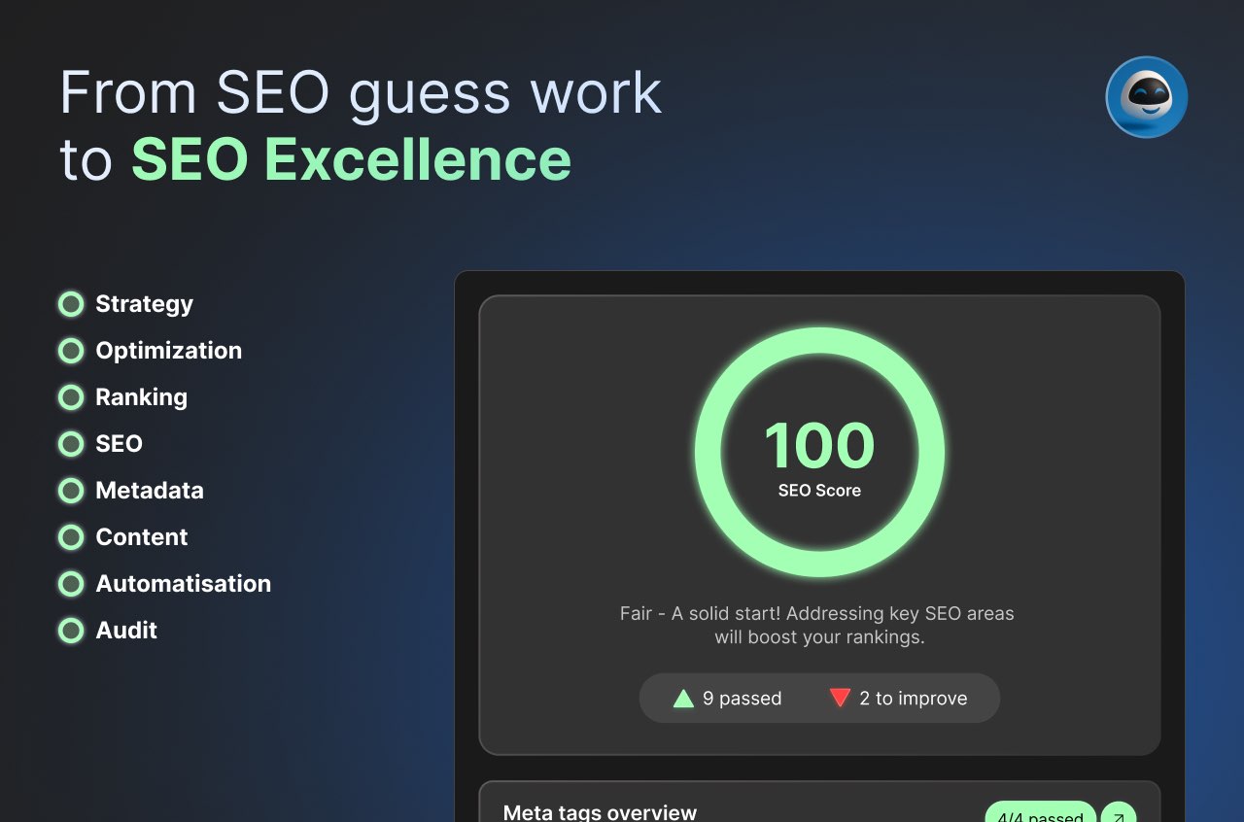Screen dimensions: 1244x822
Task: Click the 4/4 passed badge
Action: click(x=1040, y=816)
